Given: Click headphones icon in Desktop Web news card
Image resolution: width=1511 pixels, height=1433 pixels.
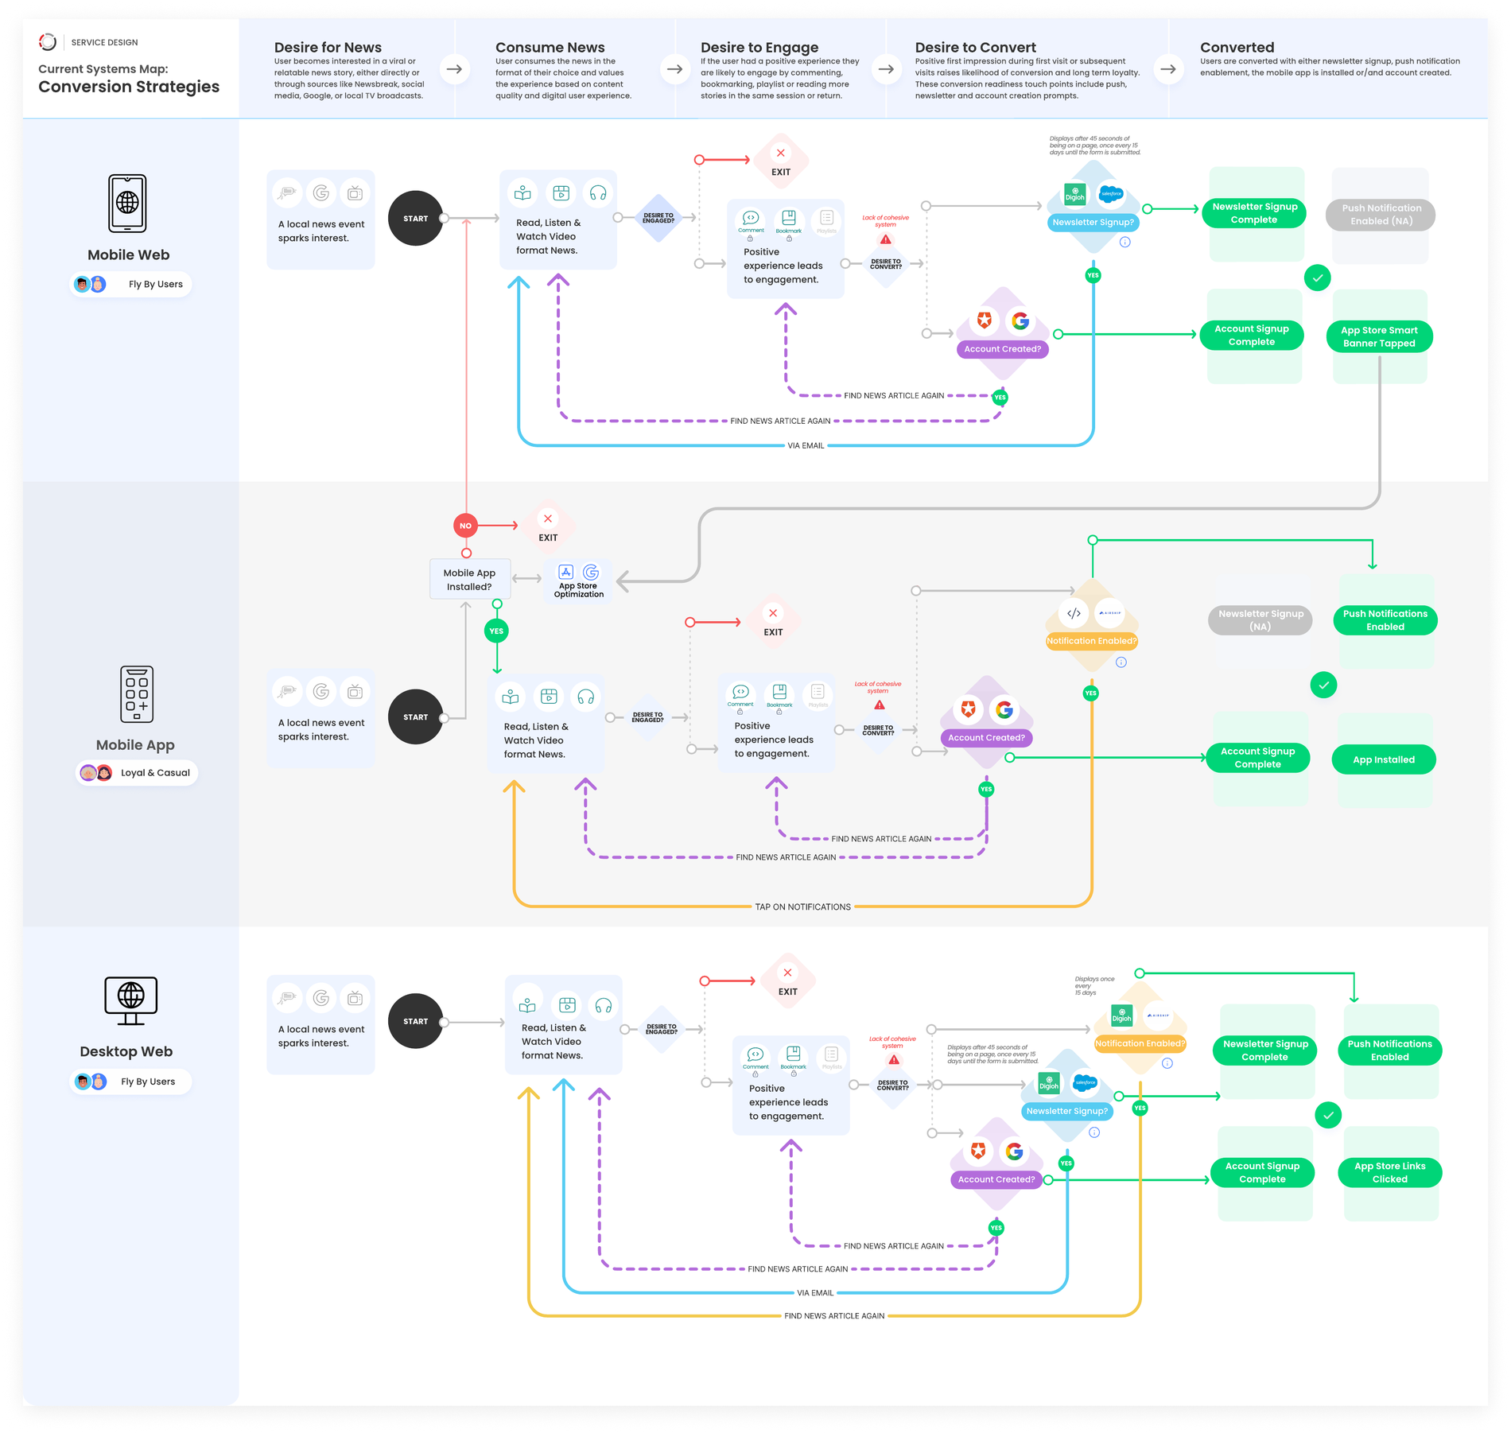Looking at the screenshot, I should (604, 1005).
